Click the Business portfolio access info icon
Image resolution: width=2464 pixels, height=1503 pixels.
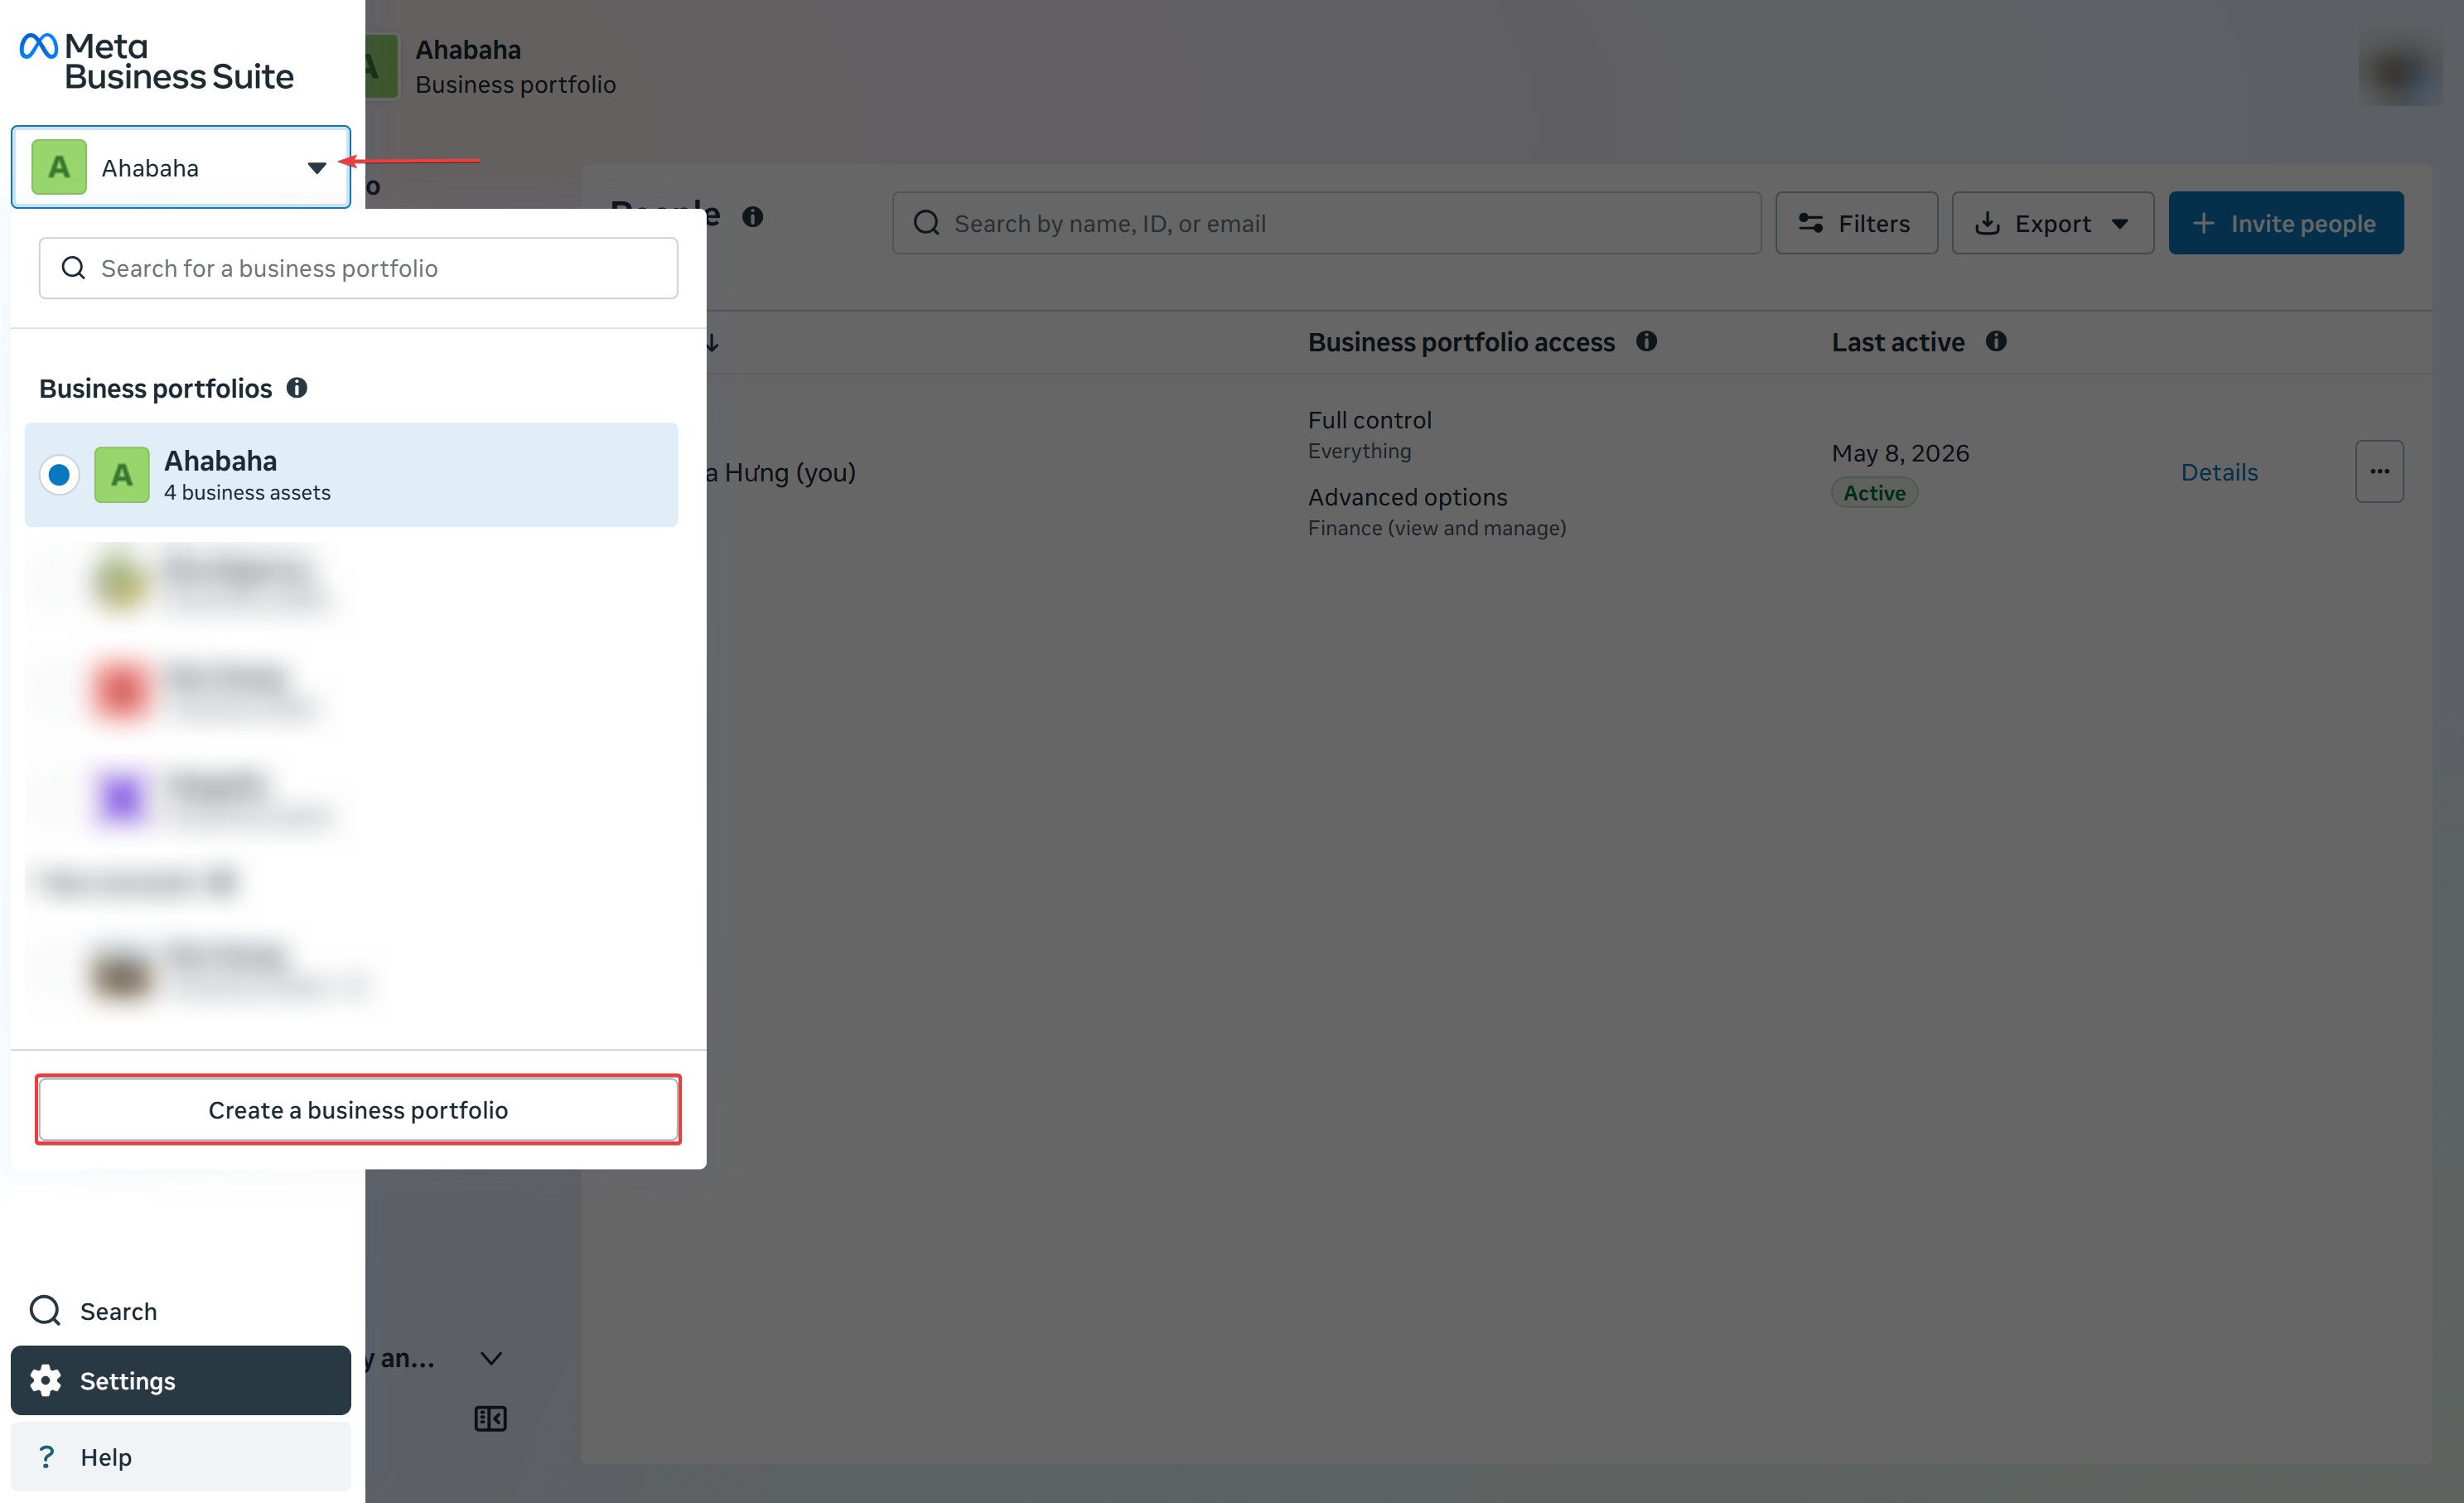tap(1647, 342)
